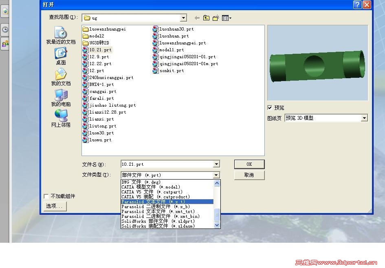Select file luoshuan.prt
Viewport: 385px width, 268px height.
tap(171, 36)
